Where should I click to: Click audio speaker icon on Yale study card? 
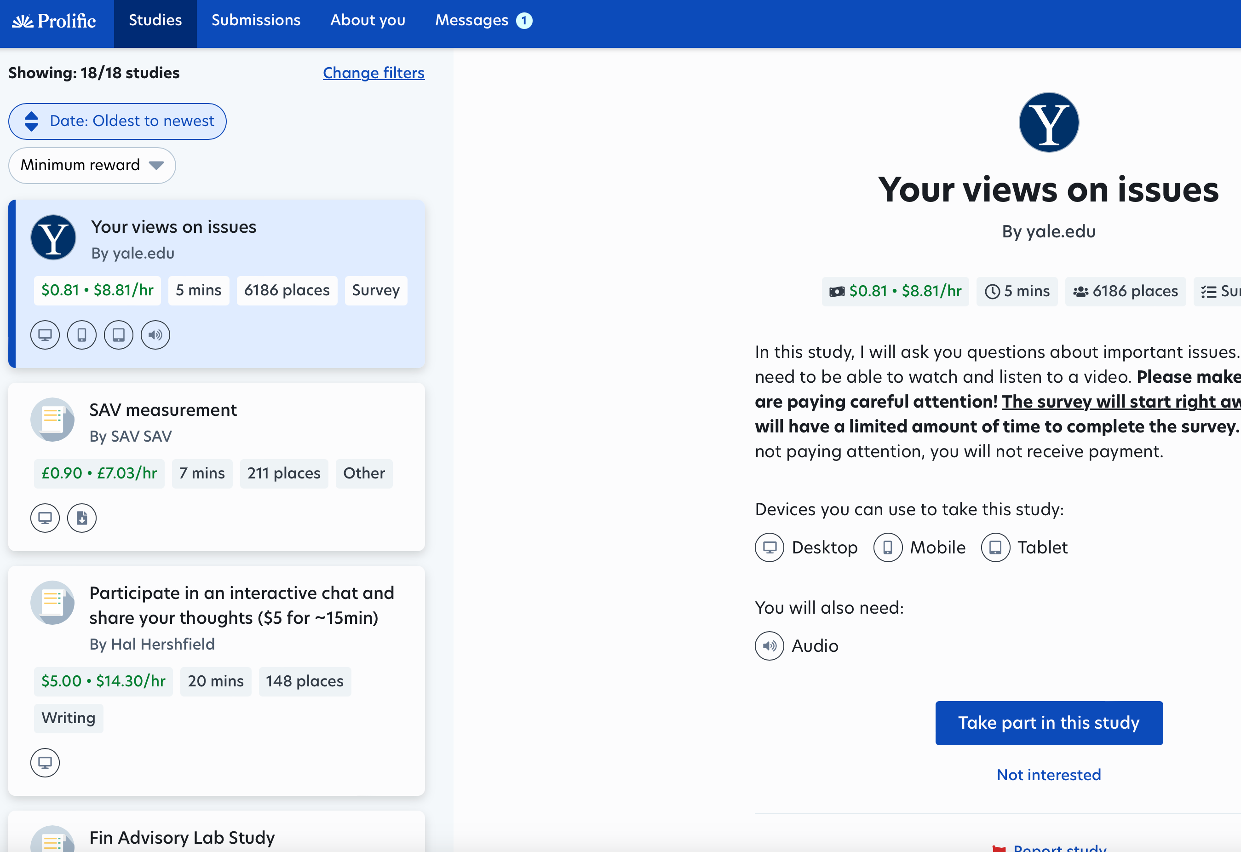155,335
